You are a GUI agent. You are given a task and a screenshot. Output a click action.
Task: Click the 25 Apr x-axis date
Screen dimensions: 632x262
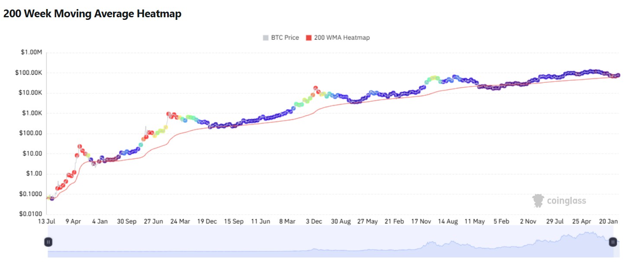pos(581,221)
